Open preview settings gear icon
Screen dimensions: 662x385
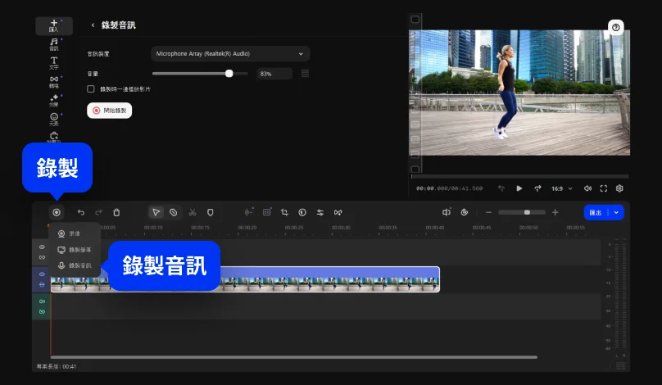coord(619,188)
